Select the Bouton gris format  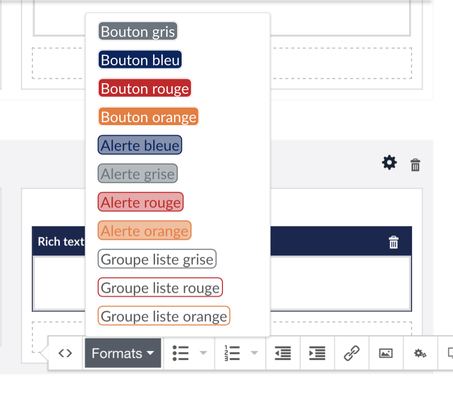[x=138, y=31]
